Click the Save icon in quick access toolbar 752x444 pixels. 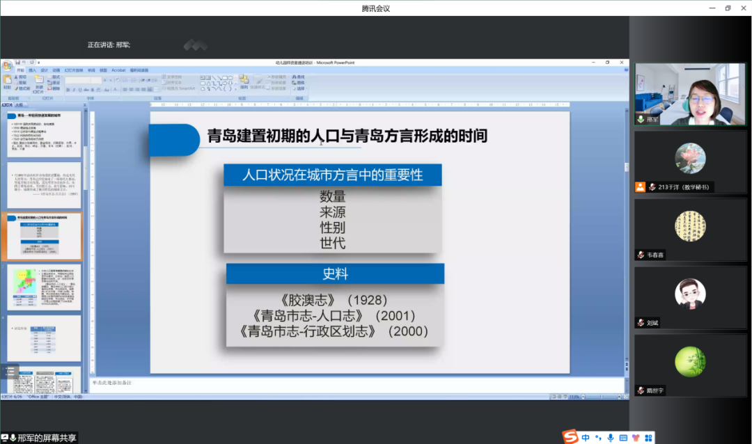pyautogui.click(x=18, y=62)
